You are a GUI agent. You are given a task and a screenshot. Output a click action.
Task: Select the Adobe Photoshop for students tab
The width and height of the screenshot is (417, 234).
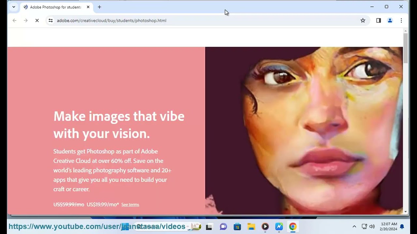point(56,7)
